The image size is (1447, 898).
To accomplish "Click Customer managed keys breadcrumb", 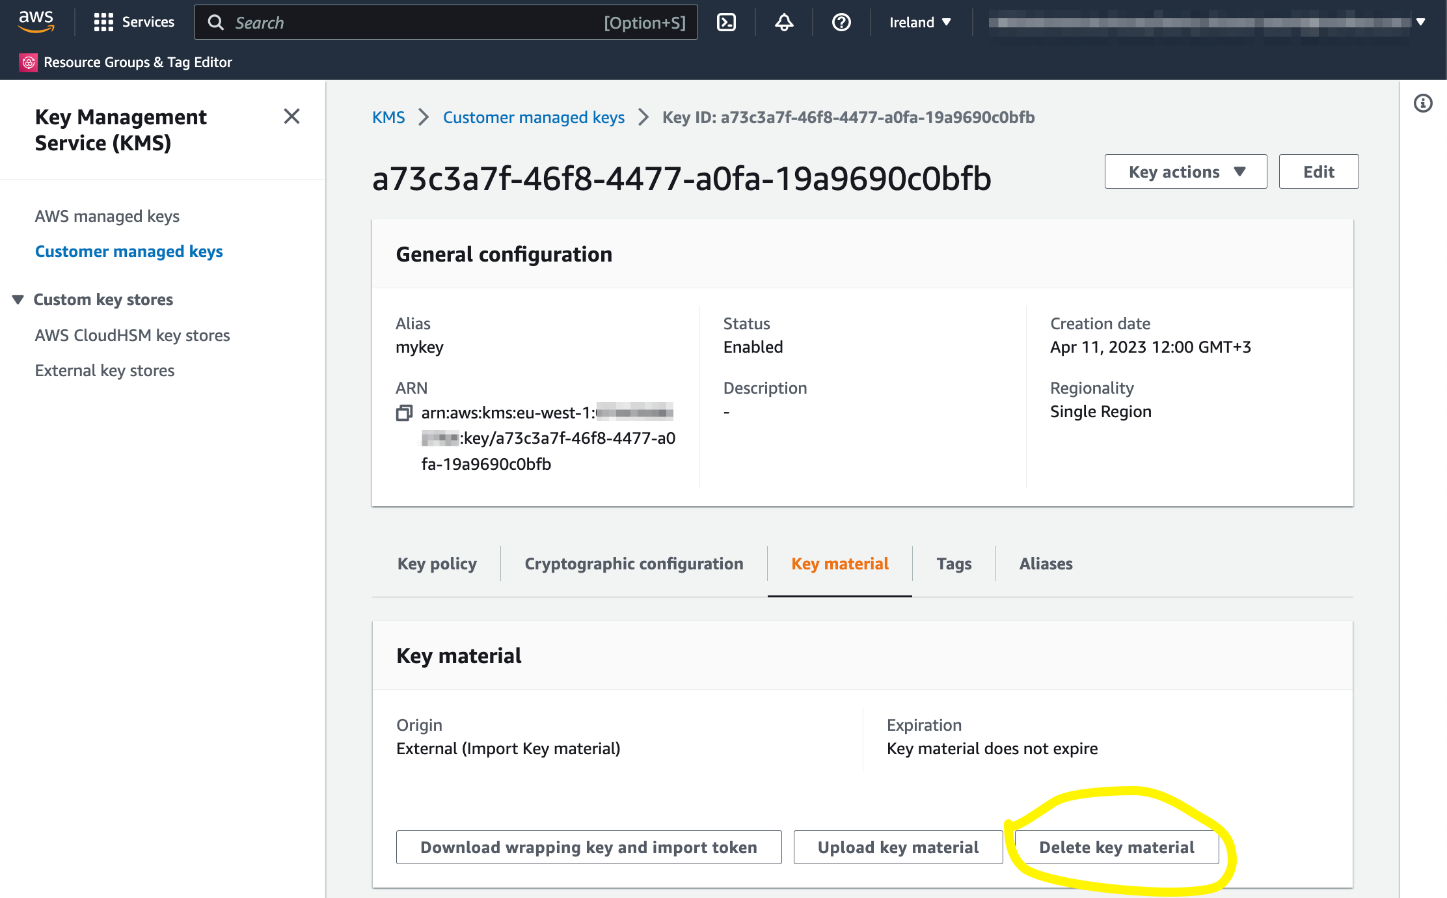I will pyautogui.click(x=534, y=117).
